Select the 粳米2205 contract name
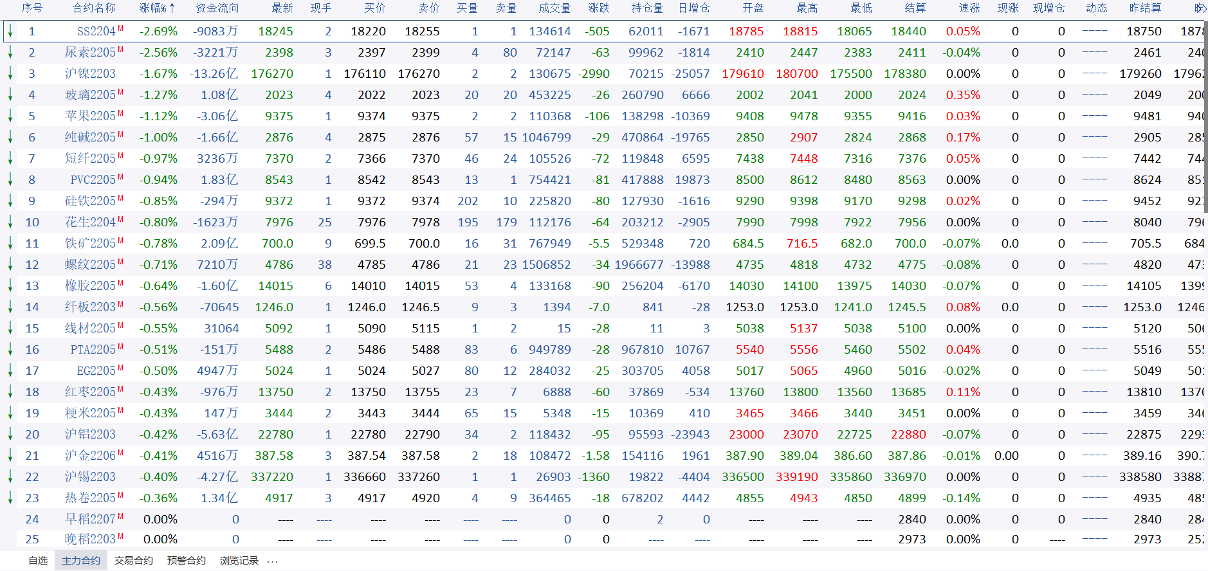 [90, 413]
